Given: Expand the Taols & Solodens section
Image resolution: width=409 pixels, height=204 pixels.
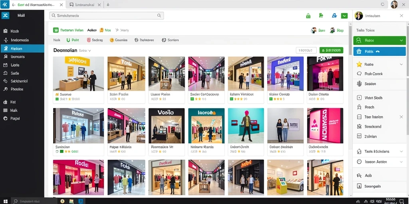Looking at the screenshot, I should point(401,151).
